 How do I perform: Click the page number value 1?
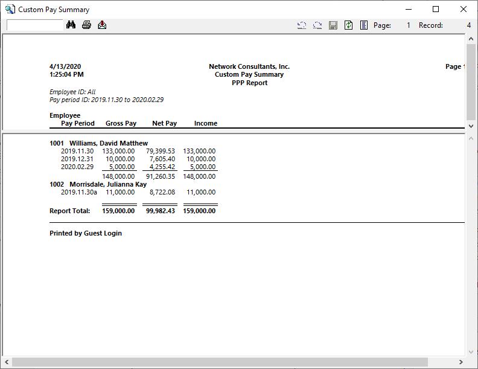408,25
